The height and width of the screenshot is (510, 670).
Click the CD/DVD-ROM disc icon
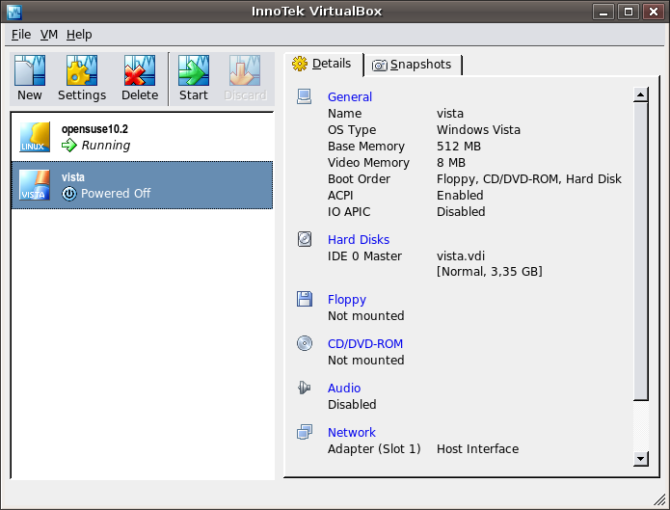(x=305, y=343)
